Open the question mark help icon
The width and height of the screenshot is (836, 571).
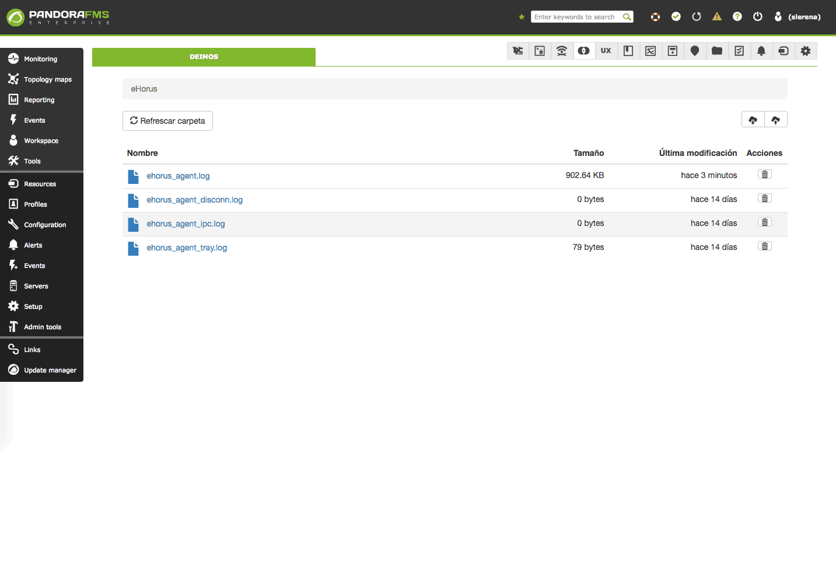tap(737, 16)
